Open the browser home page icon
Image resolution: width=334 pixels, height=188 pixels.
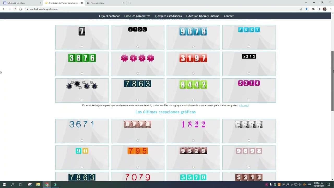tap(20, 9)
